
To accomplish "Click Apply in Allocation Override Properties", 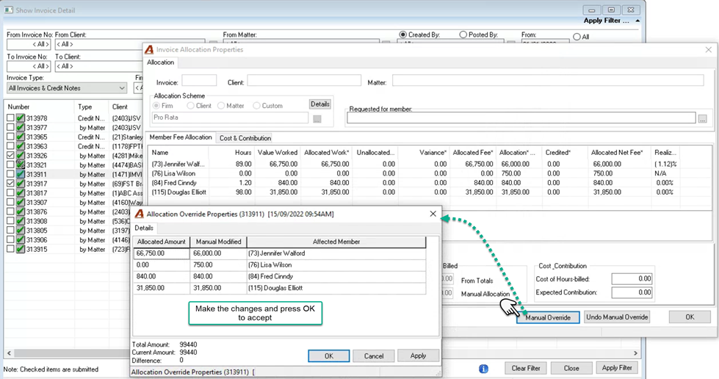I will click(x=418, y=355).
